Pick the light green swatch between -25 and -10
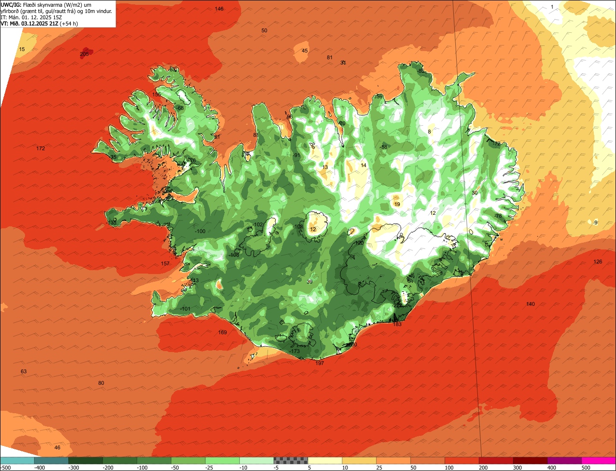 (x=222, y=460)
